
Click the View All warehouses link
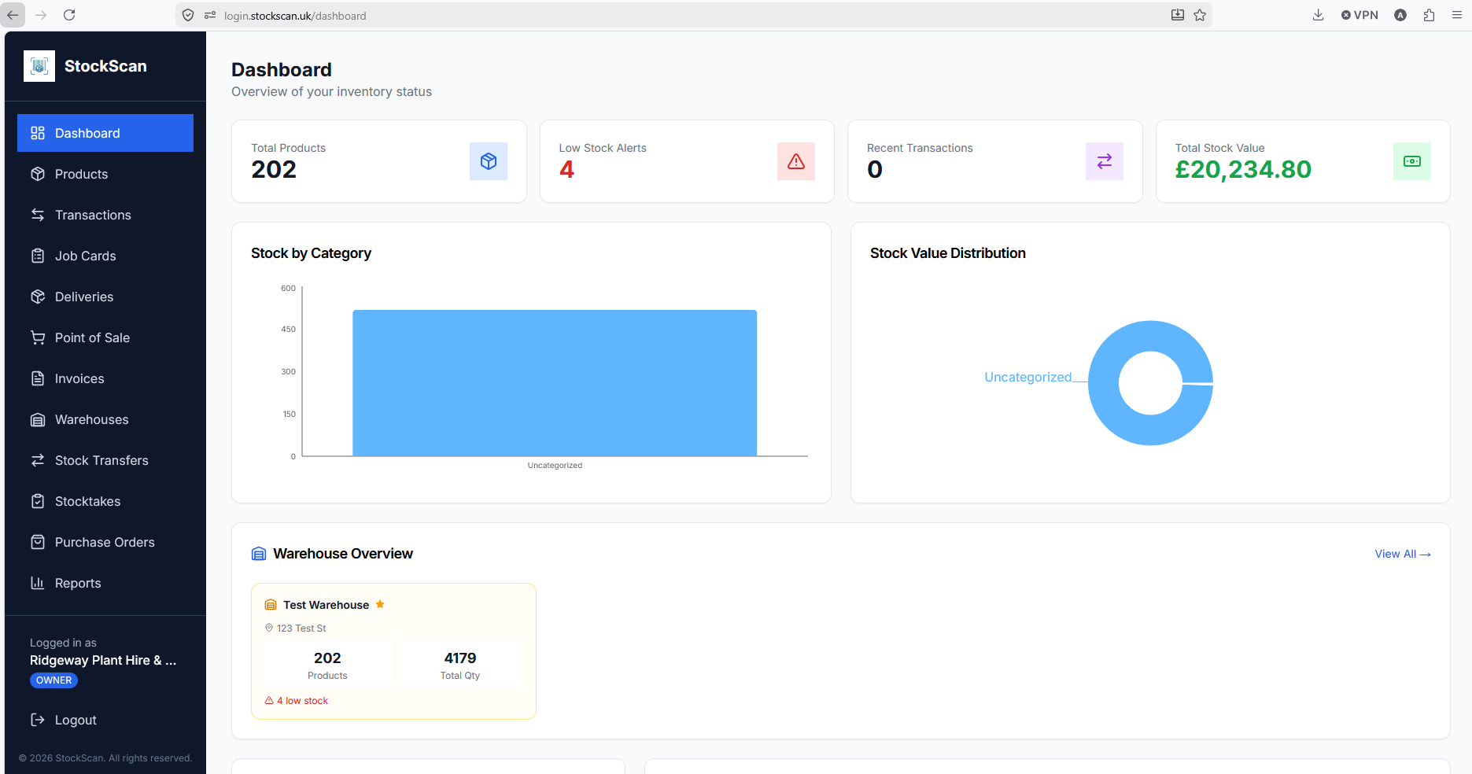point(1403,554)
